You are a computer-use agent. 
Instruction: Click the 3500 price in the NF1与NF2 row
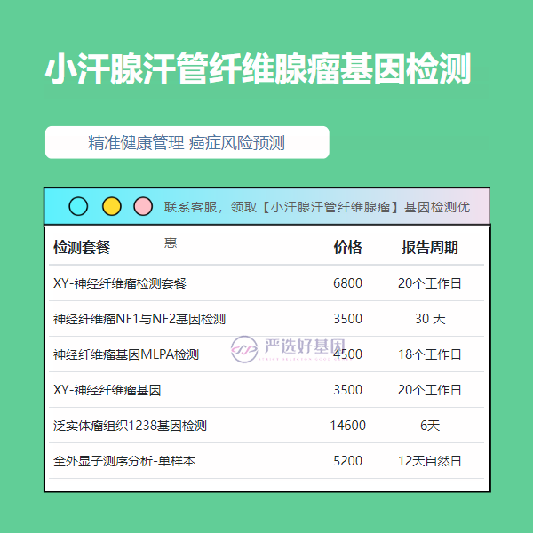pyautogui.click(x=347, y=319)
